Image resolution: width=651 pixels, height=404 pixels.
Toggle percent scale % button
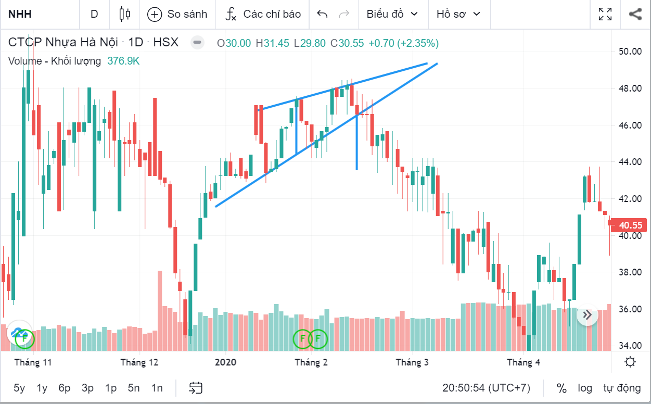click(561, 388)
